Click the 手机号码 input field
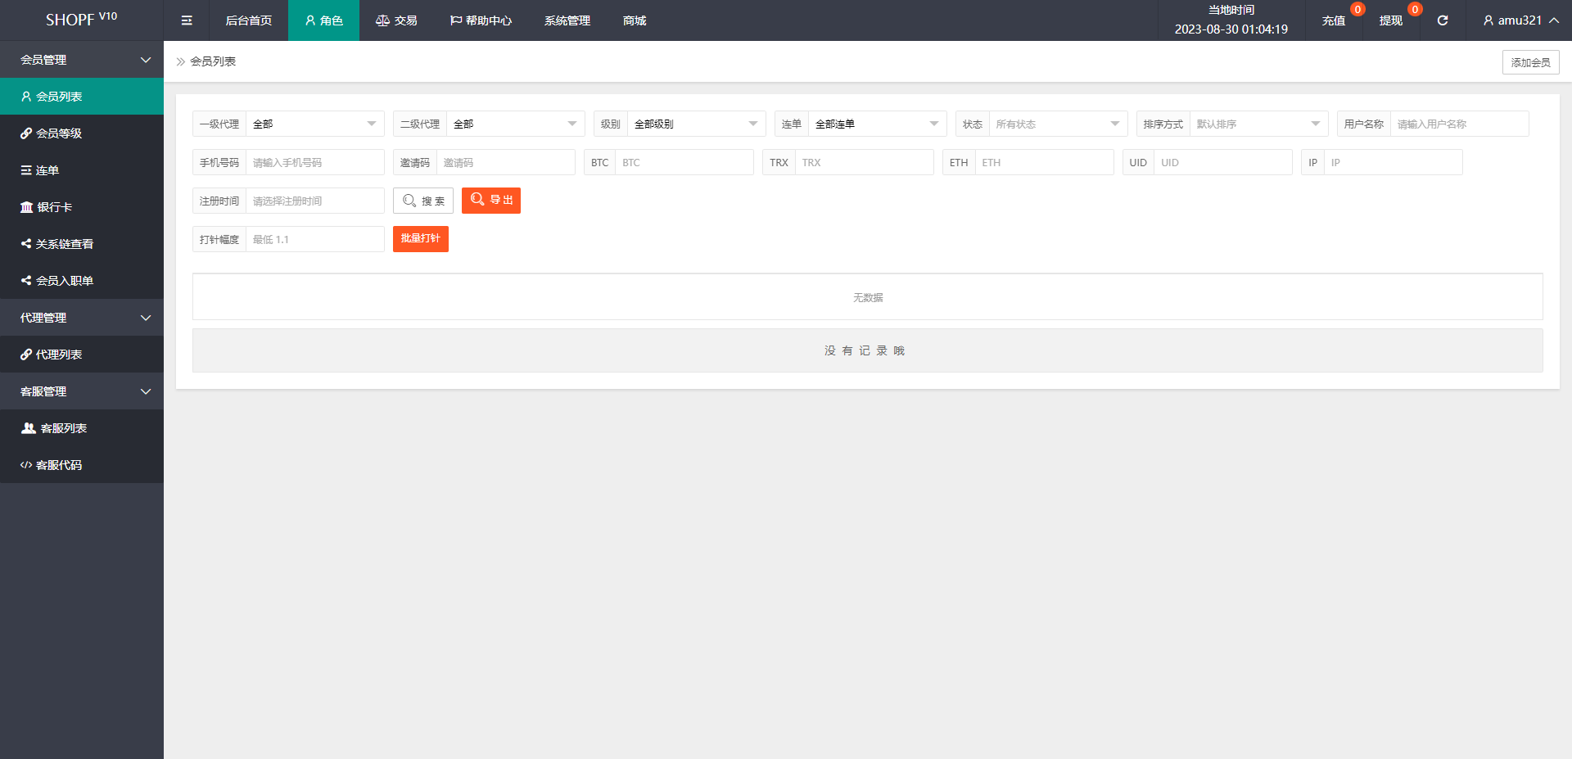 click(x=314, y=163)
